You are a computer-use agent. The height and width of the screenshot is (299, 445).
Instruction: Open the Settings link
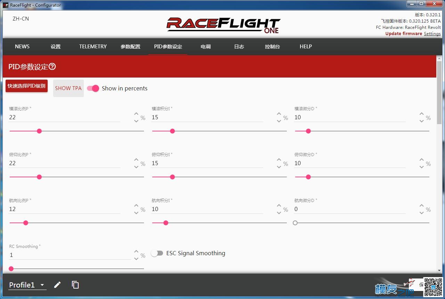pyautogui.click(x=432, y=34)
